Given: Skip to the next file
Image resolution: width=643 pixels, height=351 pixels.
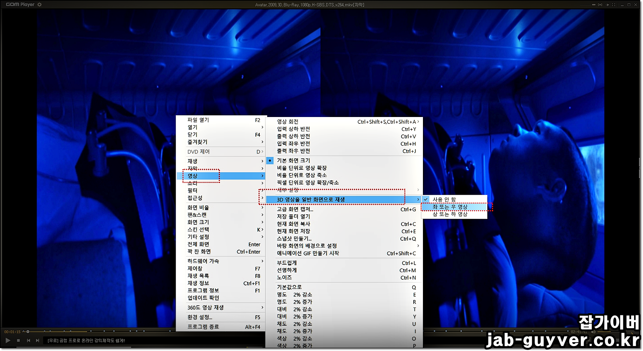Looking at the screenshot, I should (x=38, y=340).
